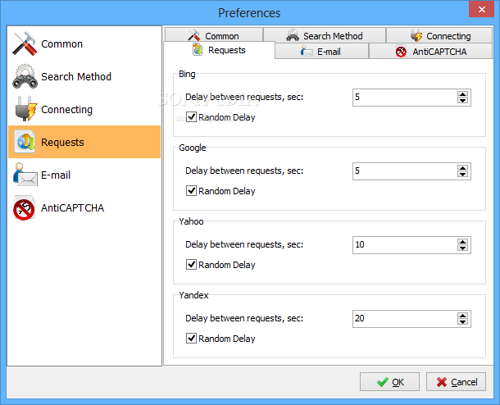Disable Random Delay for Google
Screen dimensions: 500x405
click(191, 191)
